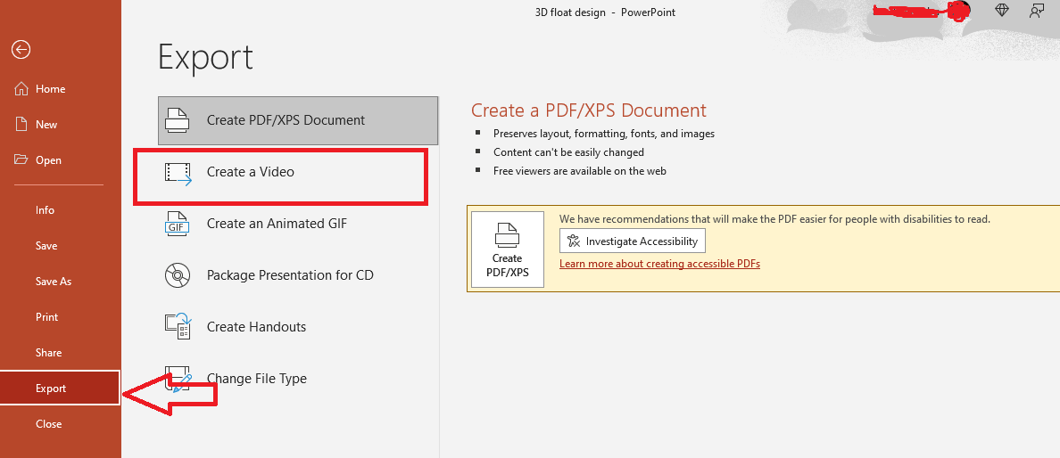1060x458 pixels.
Task: Choose Package Presentation for CD
Action: (x=298, y=275)
